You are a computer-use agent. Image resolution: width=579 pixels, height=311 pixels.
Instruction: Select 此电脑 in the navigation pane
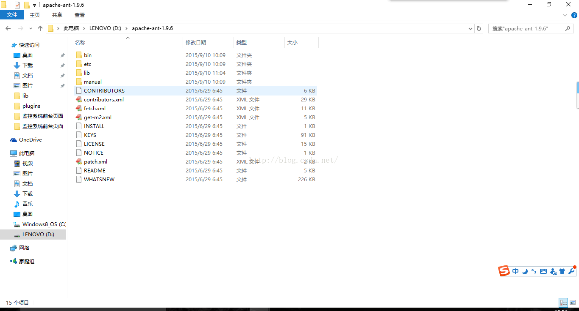coord(27,153)
